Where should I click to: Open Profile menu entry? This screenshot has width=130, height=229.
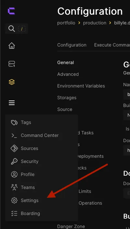pyautogui.click(x=28, y=174)
